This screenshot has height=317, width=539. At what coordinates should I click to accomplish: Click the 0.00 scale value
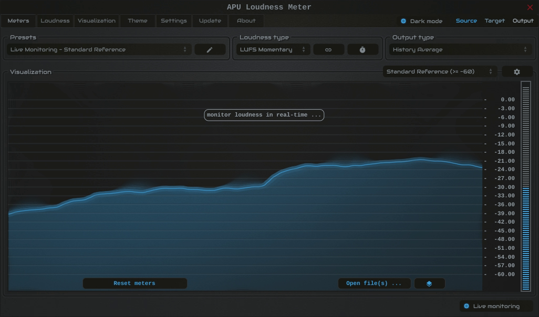point(507,100)
